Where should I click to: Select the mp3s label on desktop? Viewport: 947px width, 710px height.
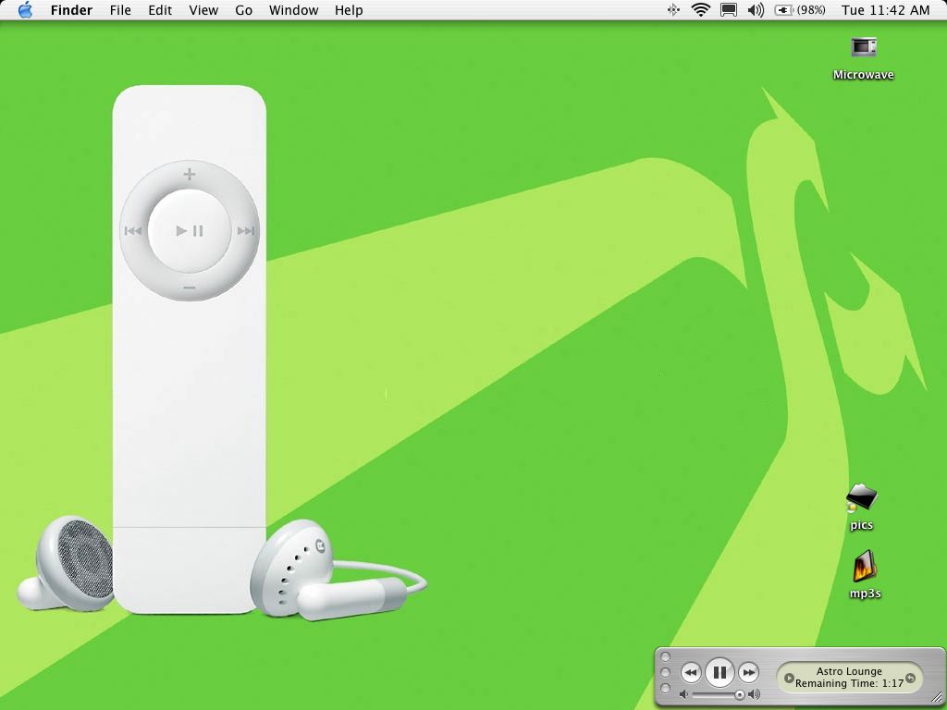click(x=865, y=594)
